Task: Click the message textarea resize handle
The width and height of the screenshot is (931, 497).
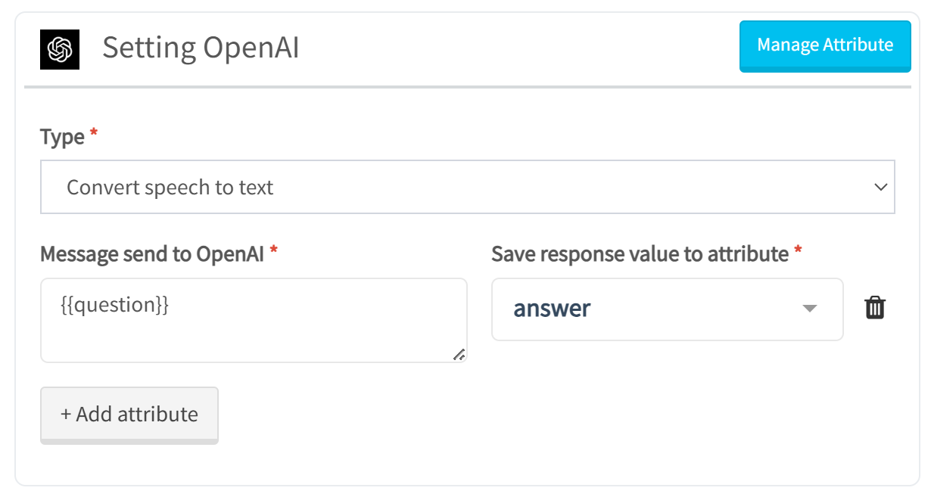Action: click(459, 354)
